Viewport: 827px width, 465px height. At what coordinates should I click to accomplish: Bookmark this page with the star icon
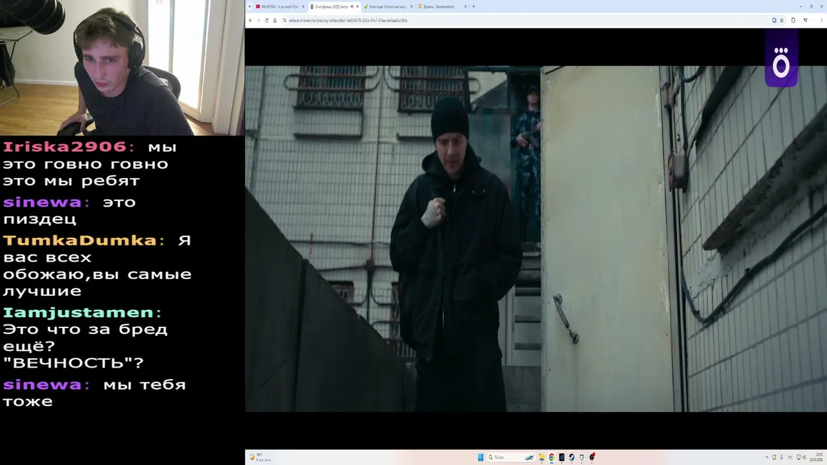click(x=782, y=20)
